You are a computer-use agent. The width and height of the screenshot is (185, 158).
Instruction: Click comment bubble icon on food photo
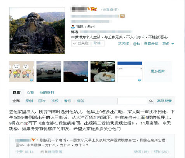113,80
